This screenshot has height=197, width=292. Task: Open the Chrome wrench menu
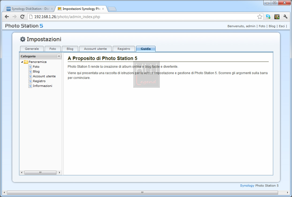pos(286,17)
